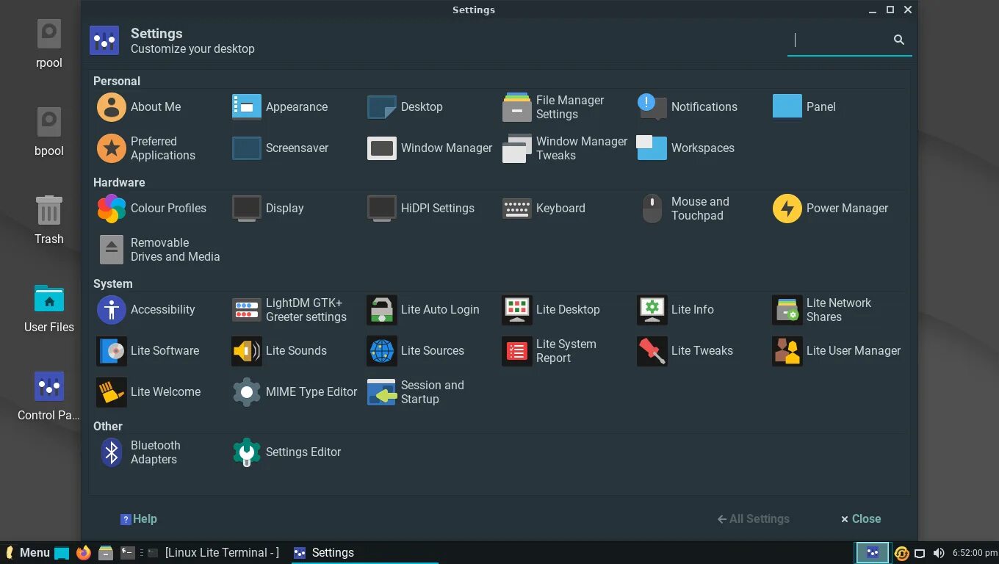Click the updates icon in tray

[901, 553]
